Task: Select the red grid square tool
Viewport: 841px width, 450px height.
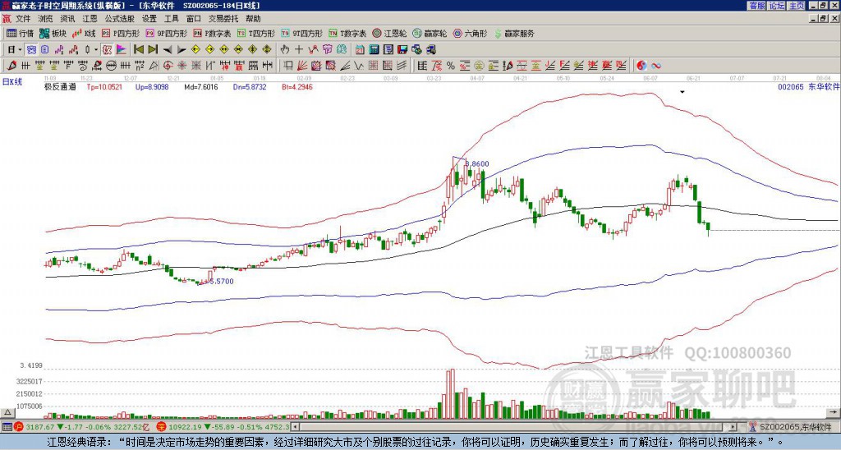Action: [372, 66]
